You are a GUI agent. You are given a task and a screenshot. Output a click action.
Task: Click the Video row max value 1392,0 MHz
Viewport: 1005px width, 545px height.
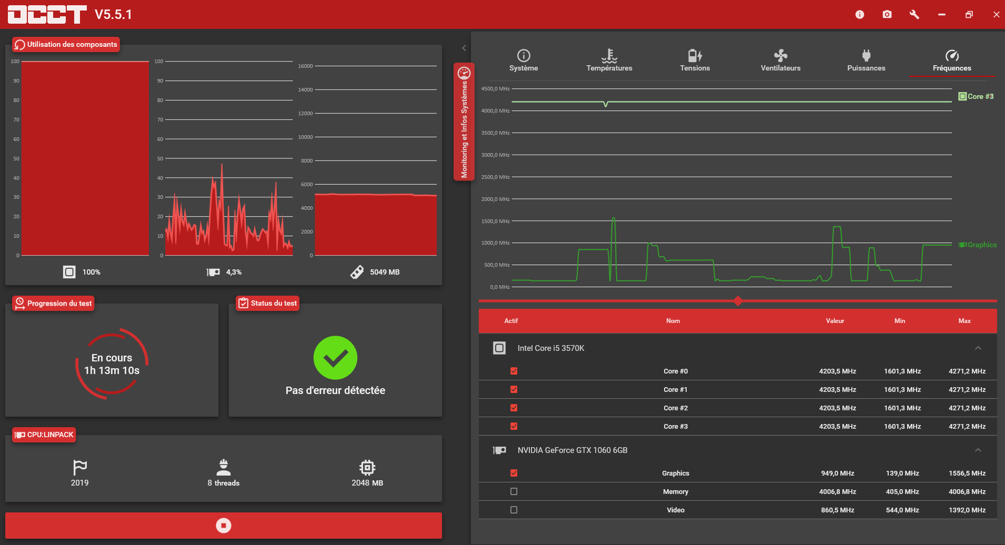pos(967,510)
